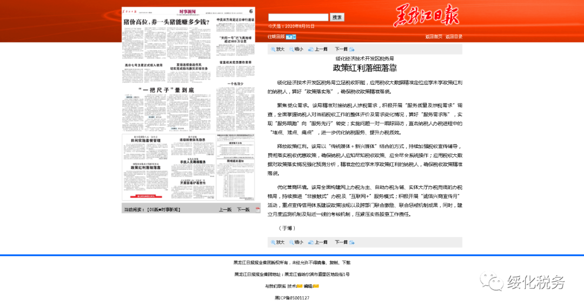Viewport: 584px width, 308px height.
Task: Click the bottom toolbar 下一篇 arrow icon
Action: [x=351, y=243]
